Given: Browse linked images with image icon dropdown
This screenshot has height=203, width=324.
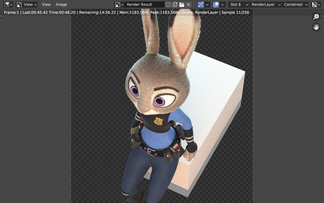Looking at the screenshot, I should [119, 5].
